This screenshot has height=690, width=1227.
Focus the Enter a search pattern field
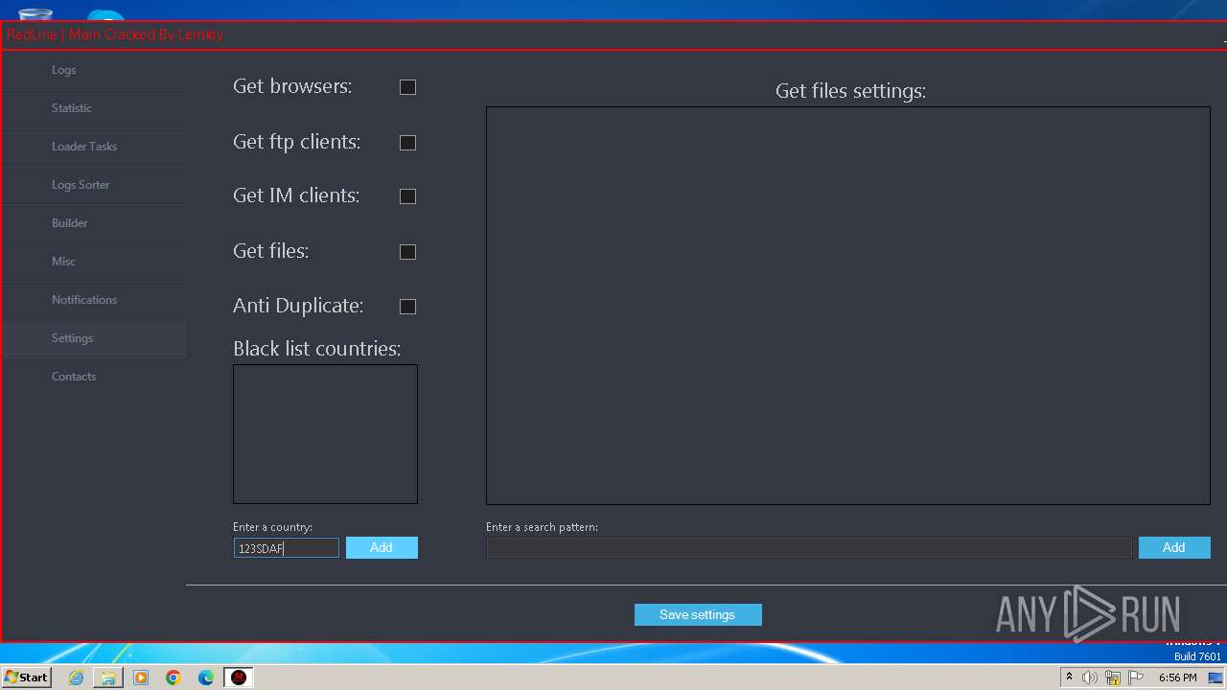(809, 548)
